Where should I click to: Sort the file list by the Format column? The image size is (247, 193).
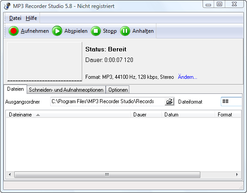(x=228, y=115)
